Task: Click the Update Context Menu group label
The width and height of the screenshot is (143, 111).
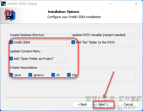Action: click(x=25, y=51)
